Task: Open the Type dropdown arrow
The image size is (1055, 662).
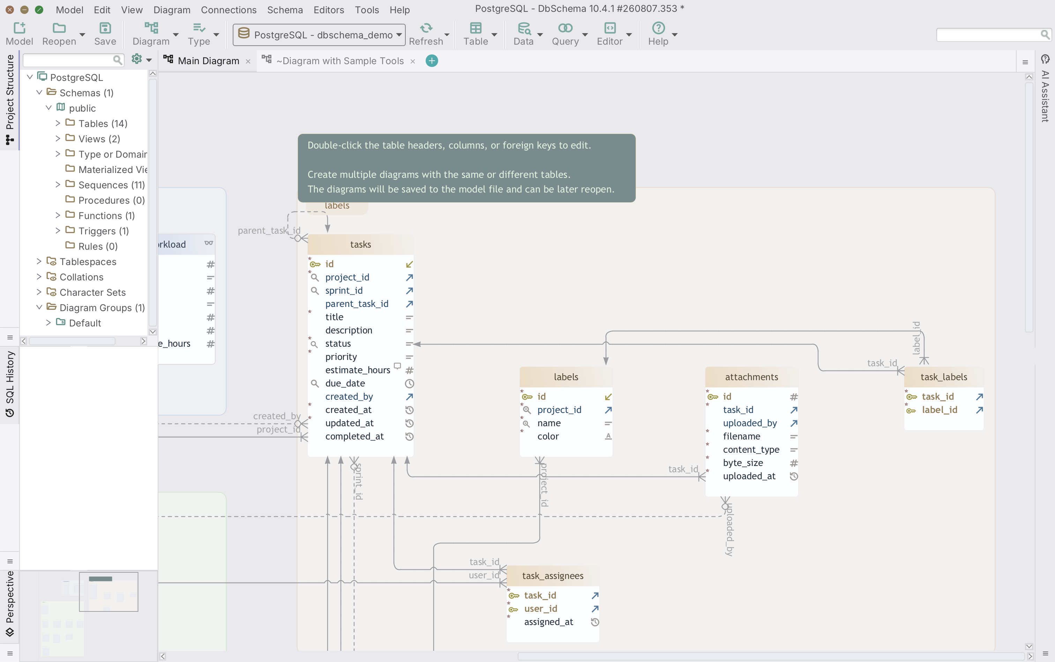Action: [216, 35]
